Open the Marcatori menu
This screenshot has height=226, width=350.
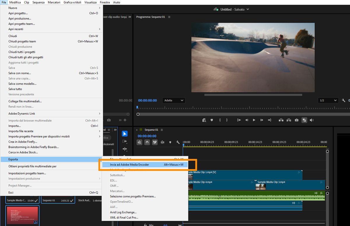click(x=54, y=2)
